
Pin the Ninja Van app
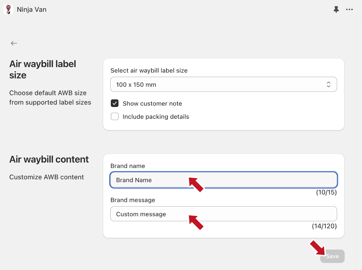click(x=336, y=10)
